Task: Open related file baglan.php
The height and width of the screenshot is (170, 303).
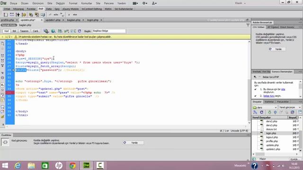Action: tap(25, 25)
